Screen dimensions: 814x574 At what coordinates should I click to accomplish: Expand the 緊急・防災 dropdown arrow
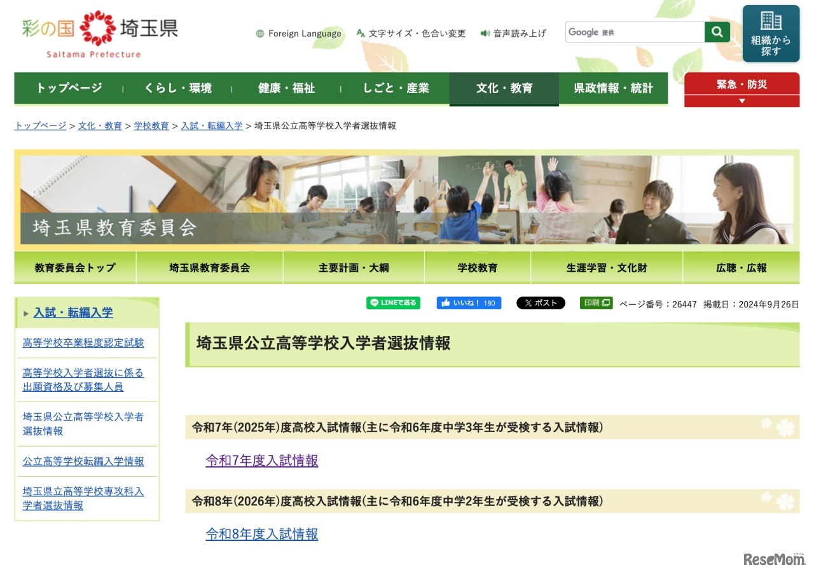742,99
